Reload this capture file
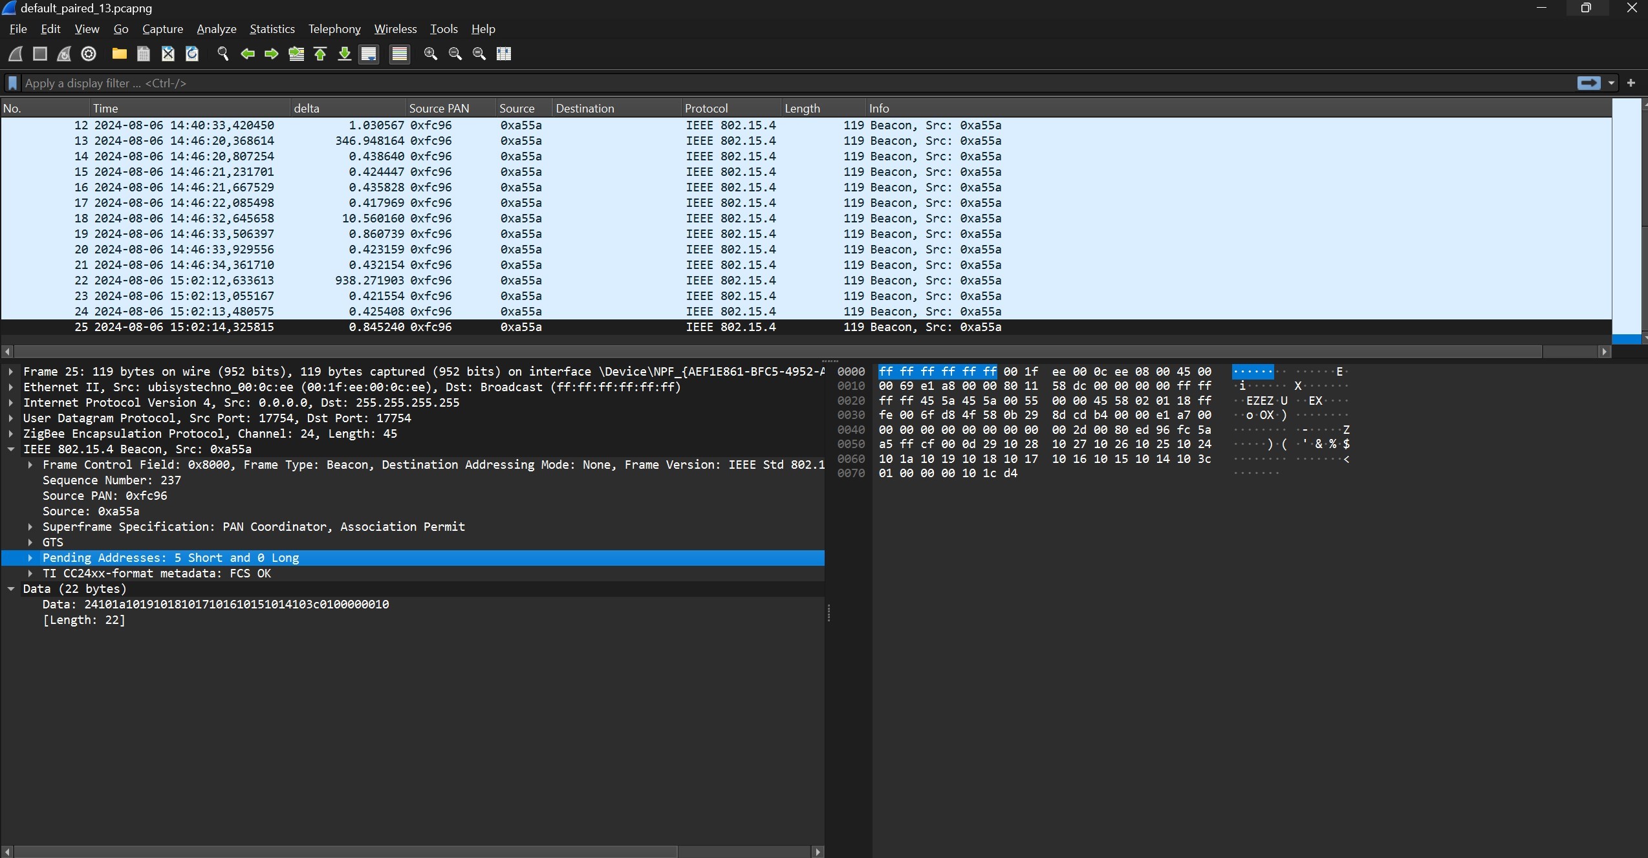1648x858 pixels. 192,54
